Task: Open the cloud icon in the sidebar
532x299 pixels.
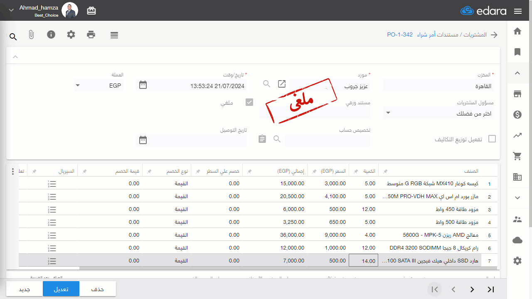Action: pos(517,240)
